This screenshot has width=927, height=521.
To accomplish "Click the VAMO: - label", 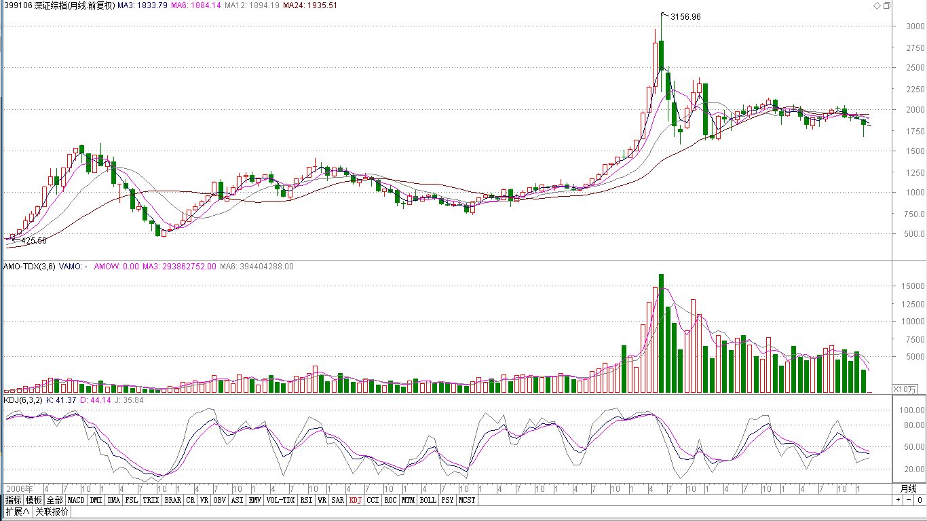I will pos(73,267).
